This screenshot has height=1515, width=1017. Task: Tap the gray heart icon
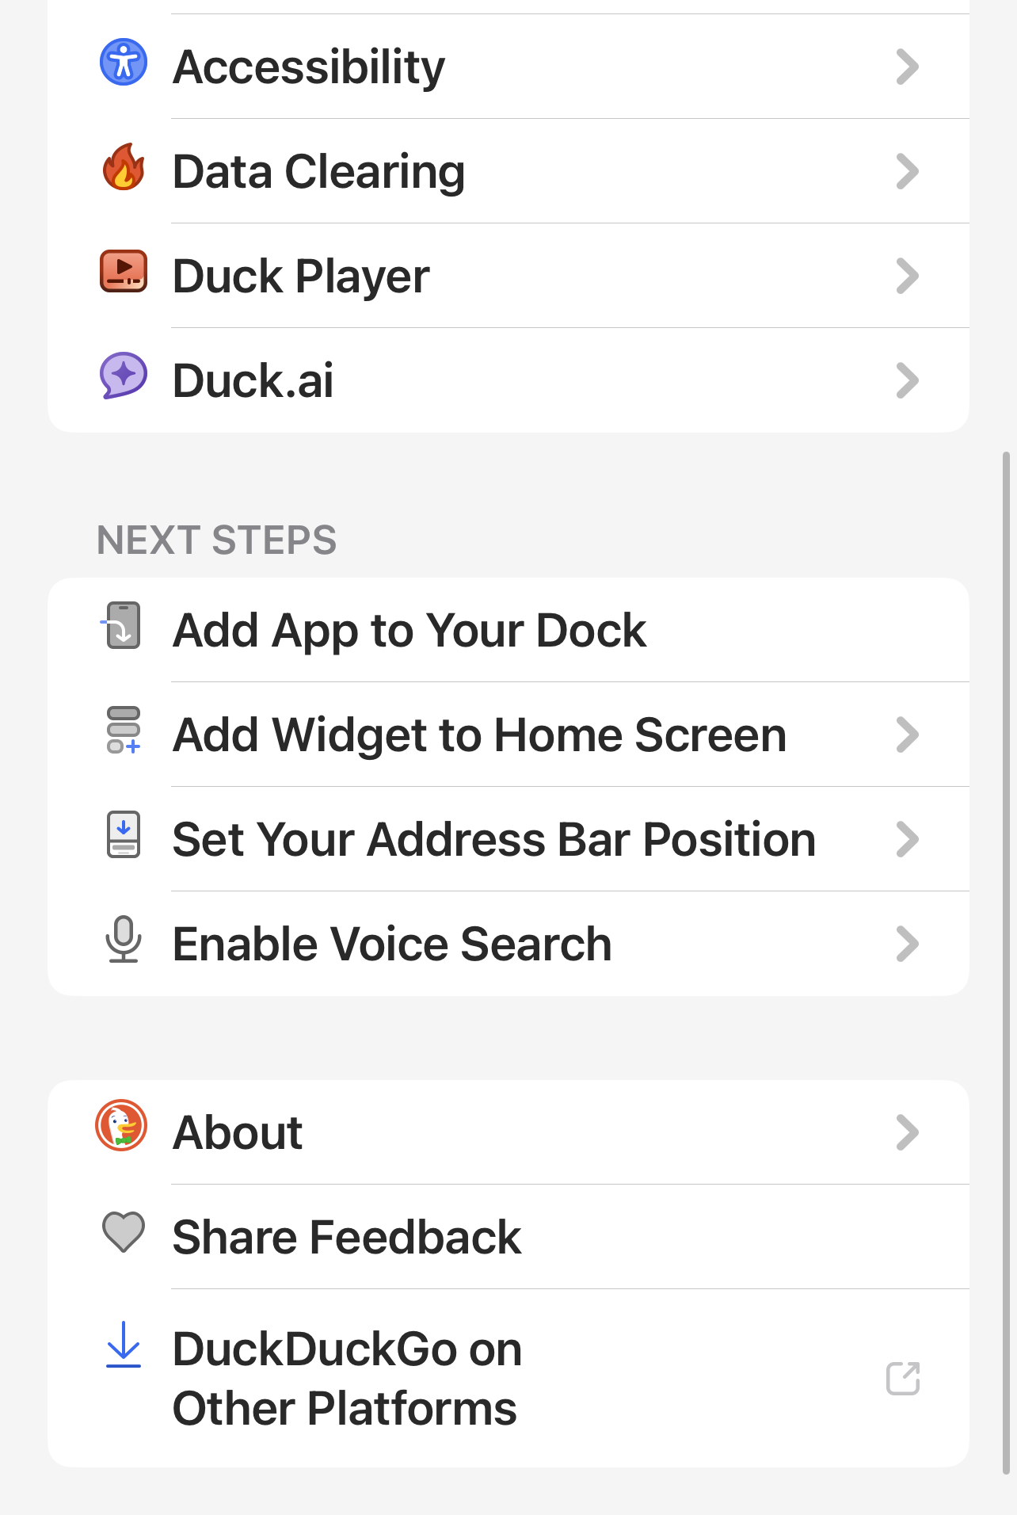pyautogui.click(x=124, y=1232)
